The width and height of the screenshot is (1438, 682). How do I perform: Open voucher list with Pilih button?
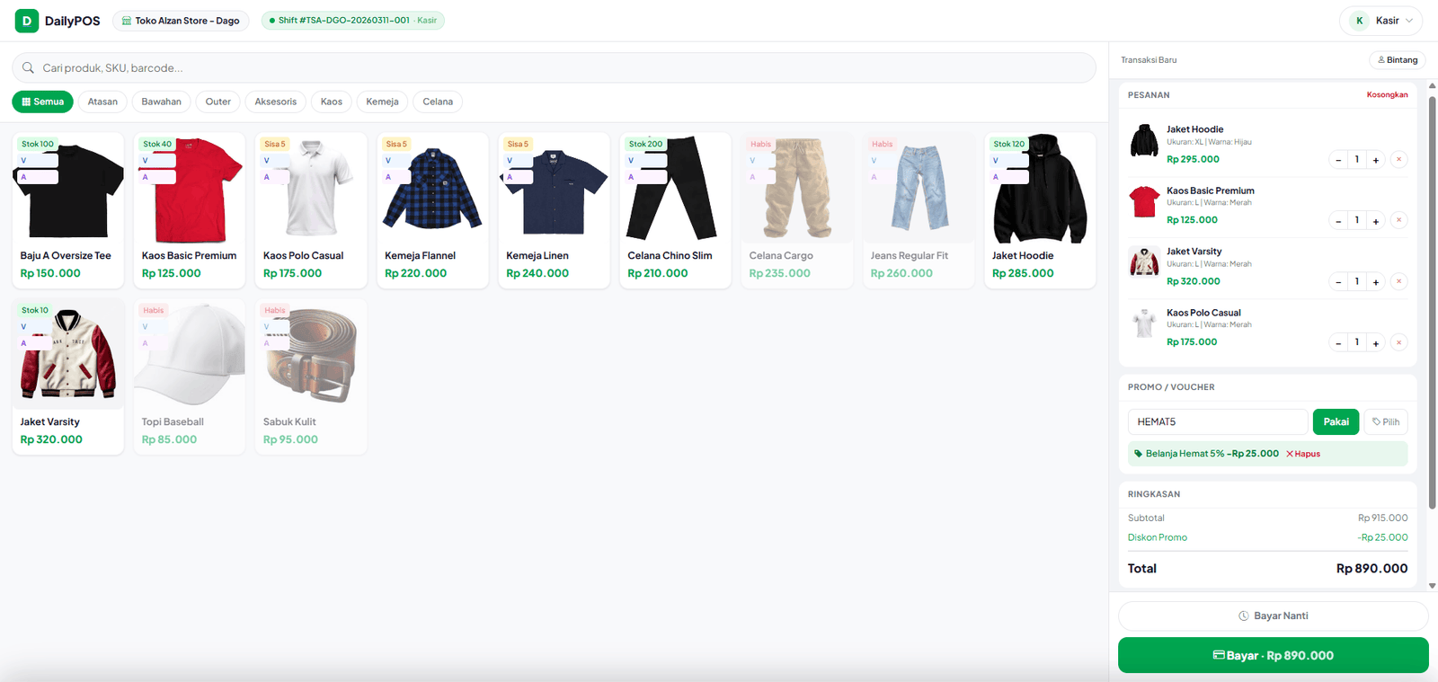1386,421
